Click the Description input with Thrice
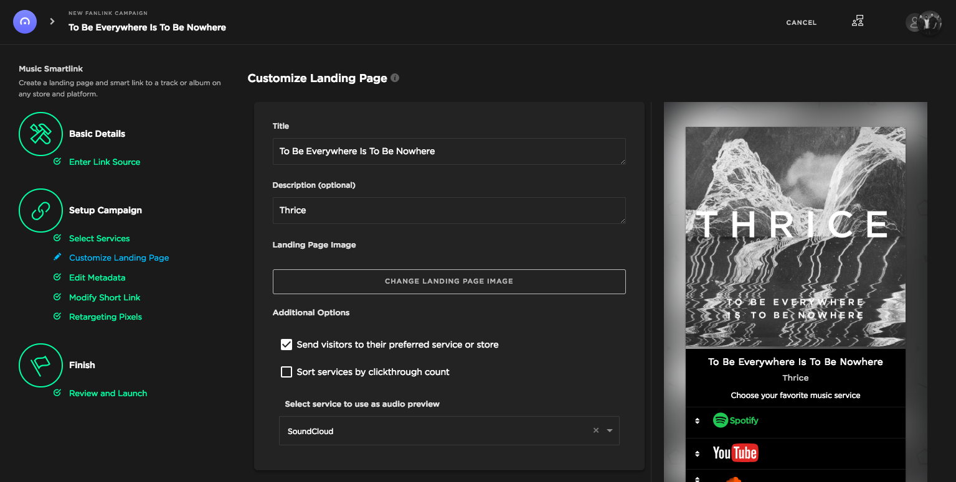The height and width of the screenshot is (482, 956). [x=449, y=210]
